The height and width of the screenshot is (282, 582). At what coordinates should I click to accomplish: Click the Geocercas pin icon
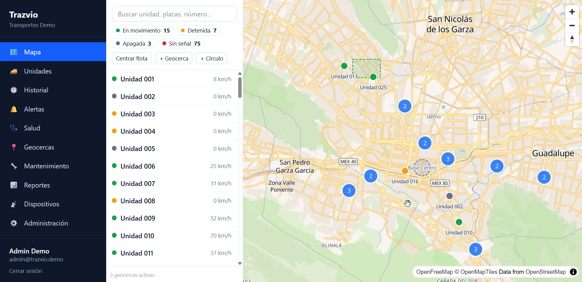coord(14,147)
